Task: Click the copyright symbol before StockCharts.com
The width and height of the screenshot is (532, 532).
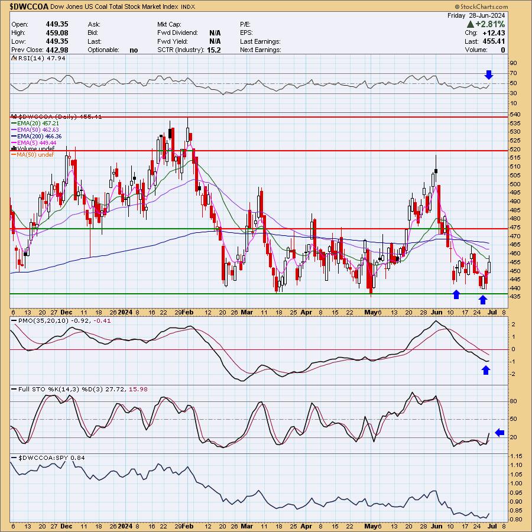Action: (x=457, y=7)
